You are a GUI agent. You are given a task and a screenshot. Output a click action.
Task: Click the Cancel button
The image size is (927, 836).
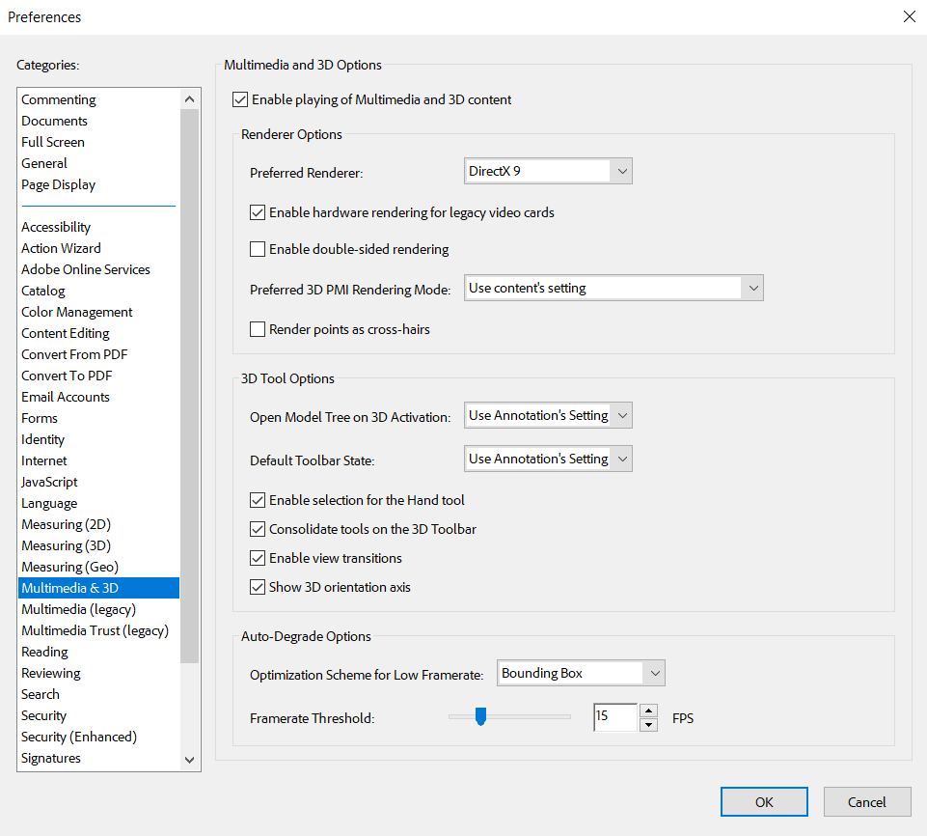pyautogui.click(x=866, y=801)
